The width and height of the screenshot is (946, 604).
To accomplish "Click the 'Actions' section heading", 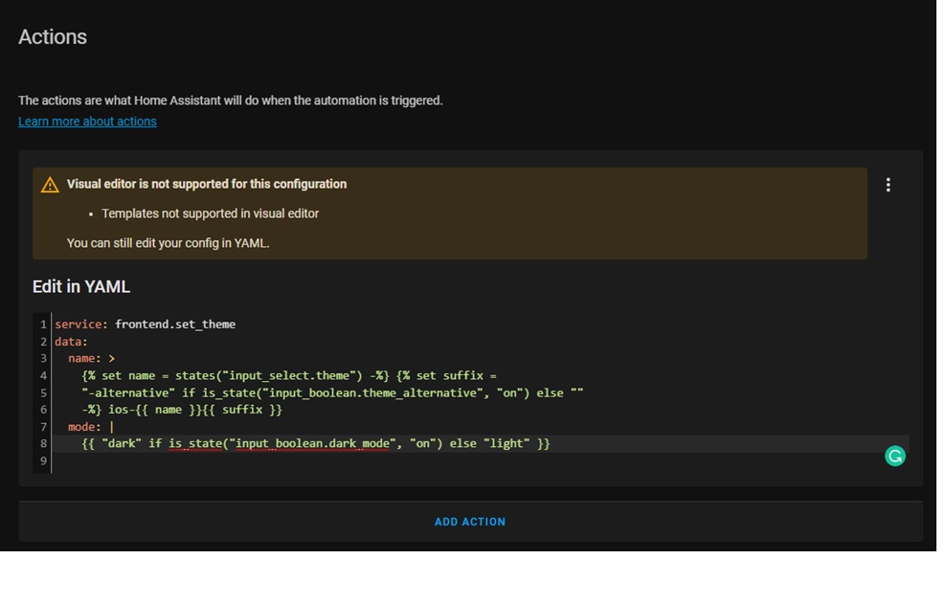I will click(x=53, y=37).
